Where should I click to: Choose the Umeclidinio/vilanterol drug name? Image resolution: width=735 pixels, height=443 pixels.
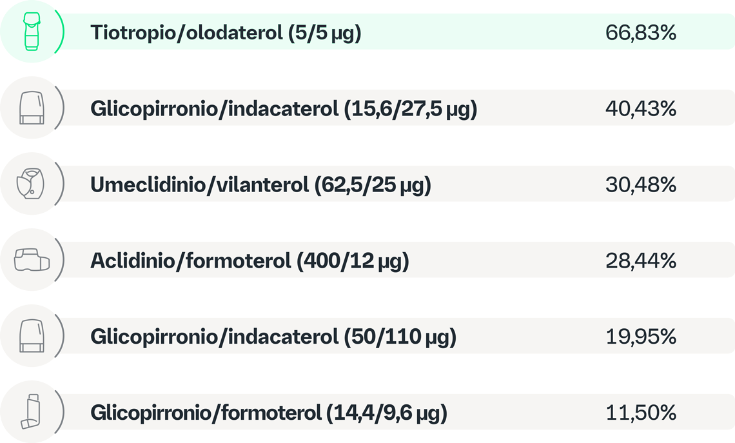click(200, 185)
